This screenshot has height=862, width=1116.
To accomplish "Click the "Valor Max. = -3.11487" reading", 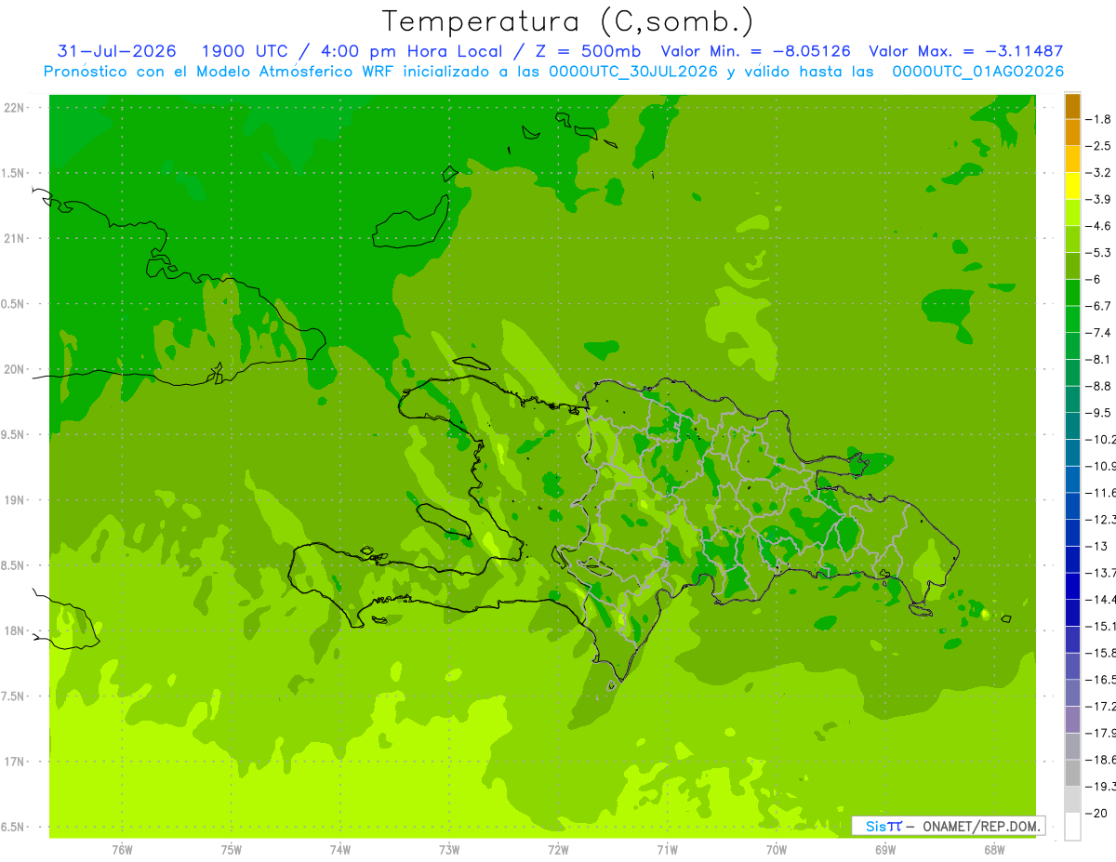I will (x=965, y=51).
